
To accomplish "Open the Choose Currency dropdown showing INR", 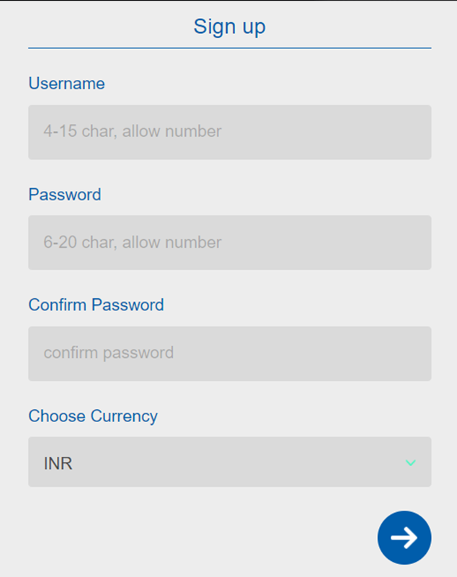I will 229,462.
